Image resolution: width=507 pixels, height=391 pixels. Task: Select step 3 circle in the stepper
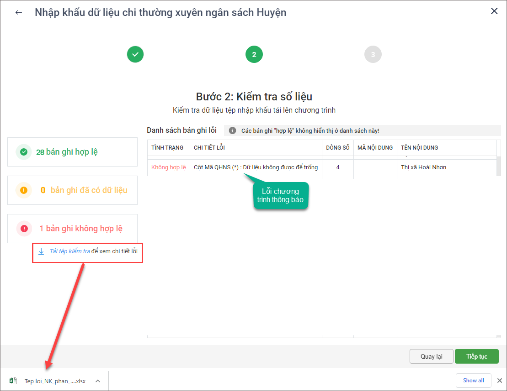(x=373, y=54)
